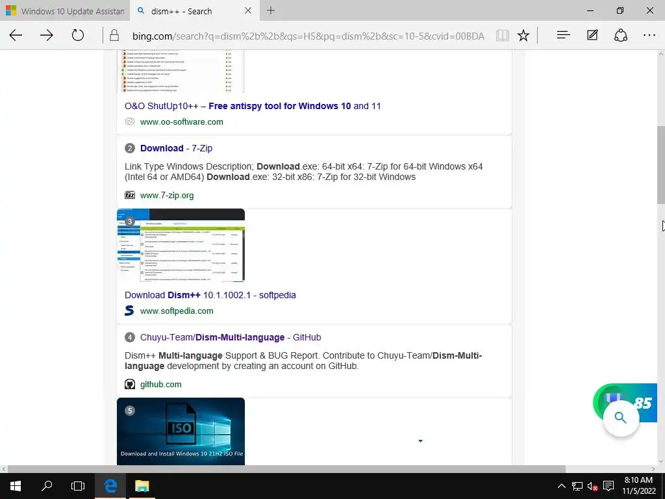Visit www.softpedia.com link
This screenshot has width=665, height=499.
[177, 311]
